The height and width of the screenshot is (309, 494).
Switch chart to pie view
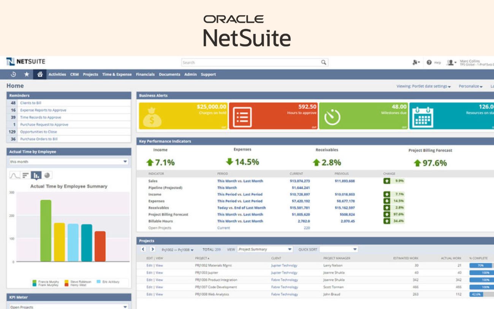[47, 175]
